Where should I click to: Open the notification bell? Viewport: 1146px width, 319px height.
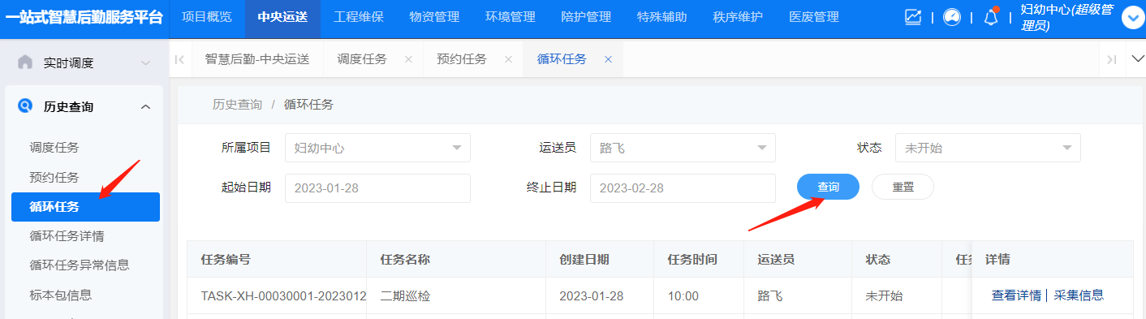coord(991,17)
